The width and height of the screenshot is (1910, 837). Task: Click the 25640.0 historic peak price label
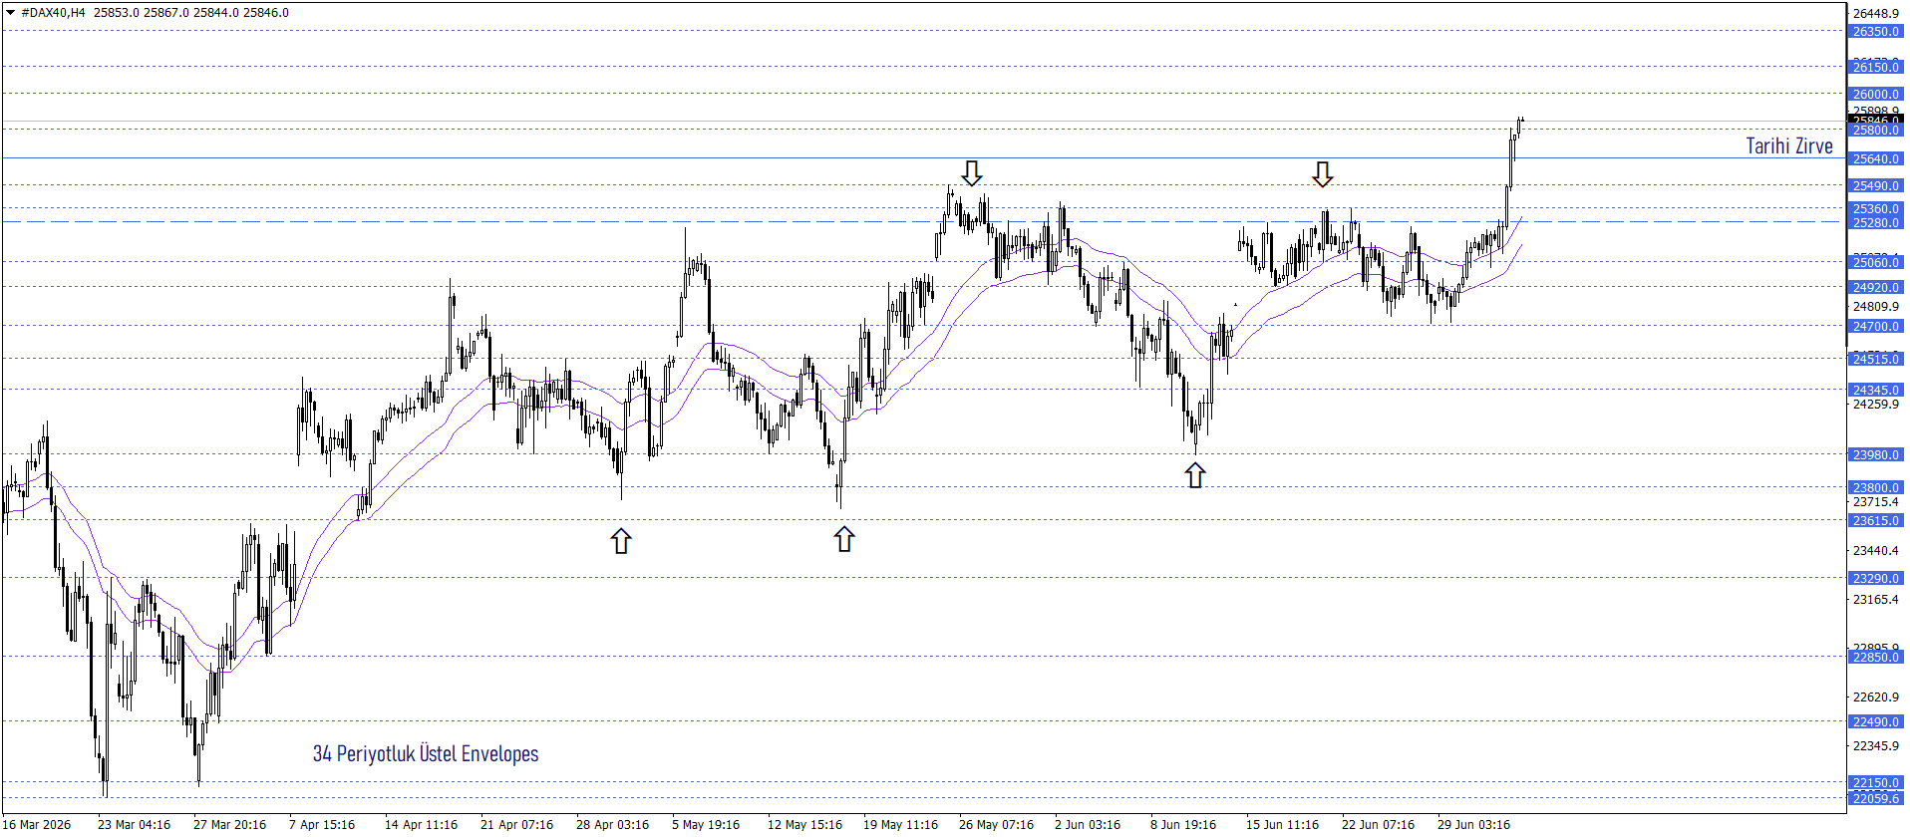coord(1876,159)
